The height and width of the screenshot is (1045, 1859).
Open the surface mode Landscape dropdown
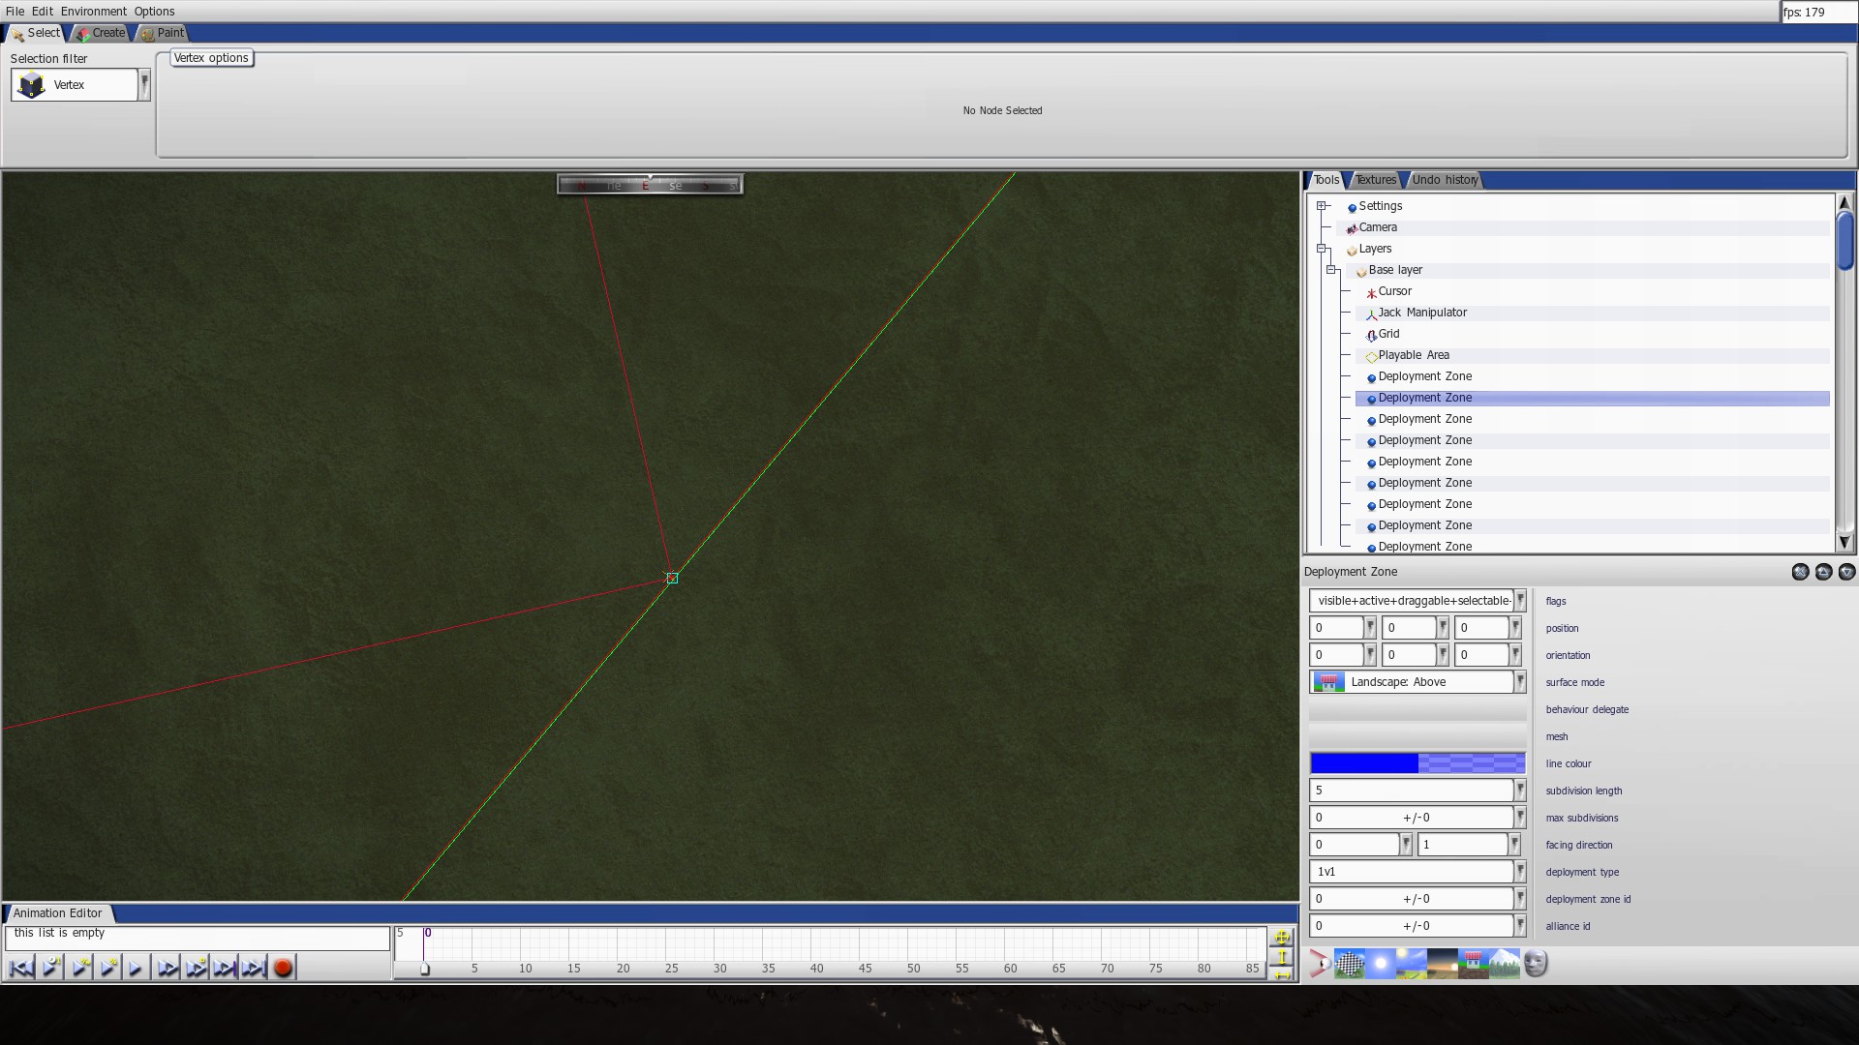1520,682
